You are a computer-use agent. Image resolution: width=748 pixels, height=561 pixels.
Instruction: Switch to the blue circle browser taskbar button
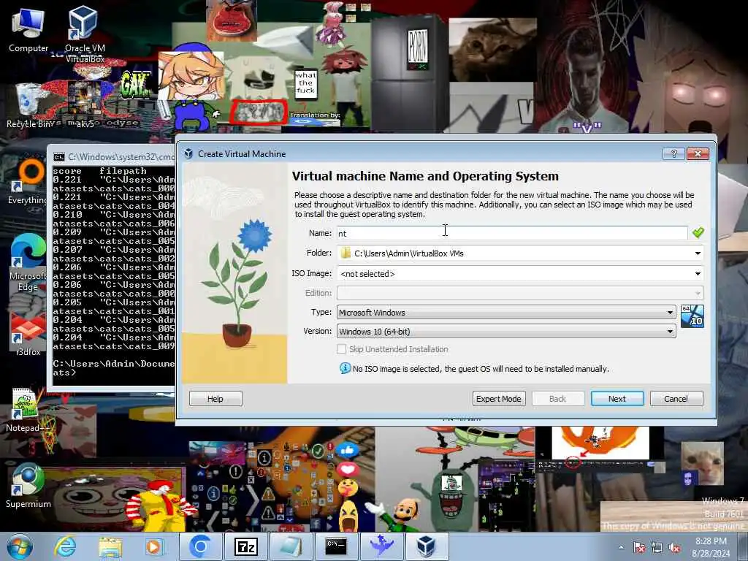click(201, 546)
